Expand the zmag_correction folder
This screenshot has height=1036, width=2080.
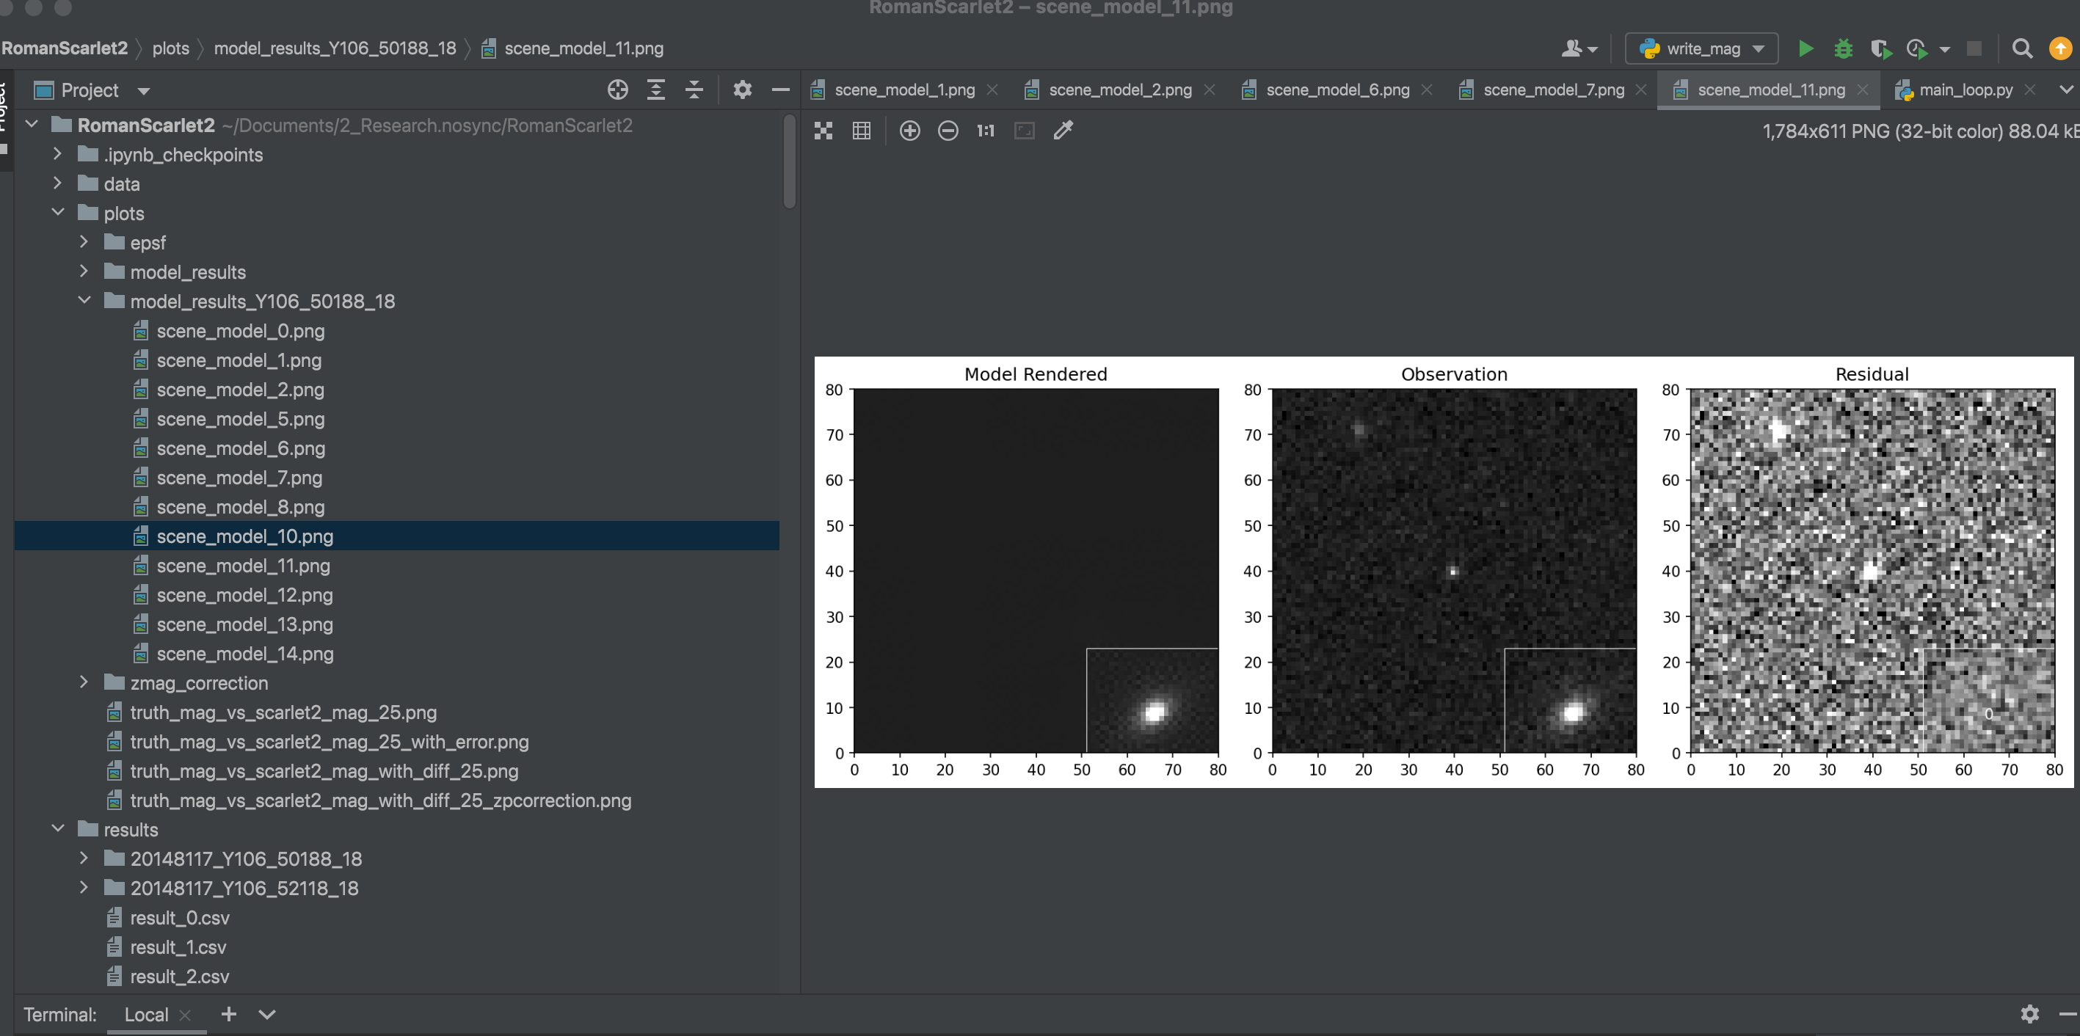[x=84, y=682]
